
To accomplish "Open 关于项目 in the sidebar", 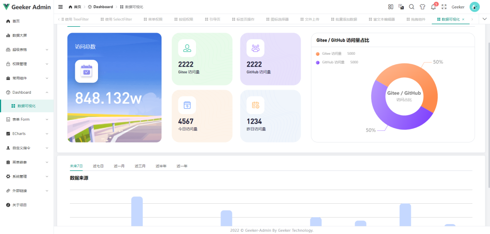I will (20, 205).
